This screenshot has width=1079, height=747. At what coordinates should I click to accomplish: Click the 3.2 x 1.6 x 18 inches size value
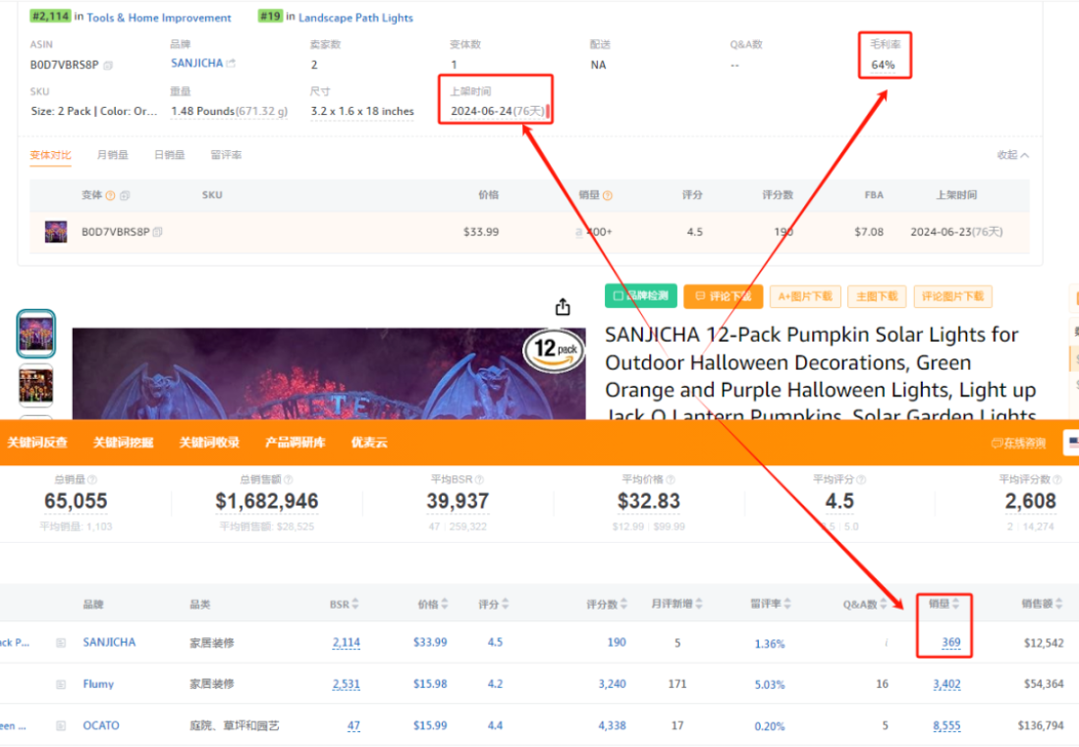pyautogui.click(x=362, y=112)
